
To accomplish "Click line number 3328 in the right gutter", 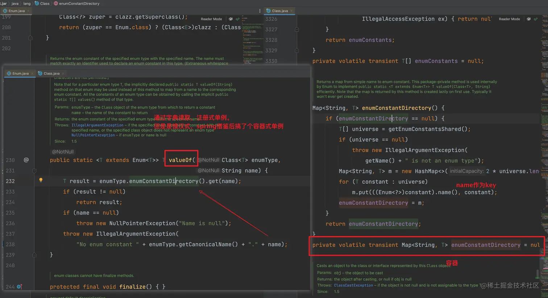I will (271, 40).
